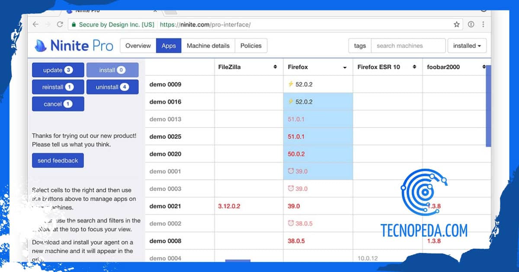
Task: Sort by Firefox ESR 10 column arrows
Action: click(414, 67)
